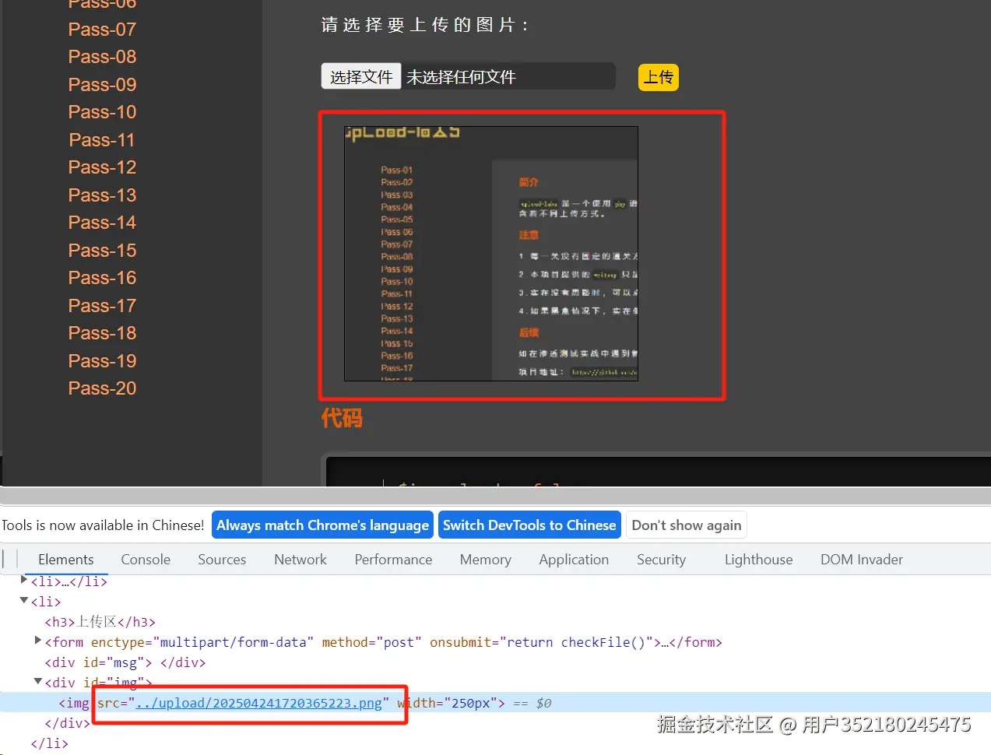Screen dimensions: 991x755
Task: Open the Pass-11 link
Action: click(x=102, y=140)
